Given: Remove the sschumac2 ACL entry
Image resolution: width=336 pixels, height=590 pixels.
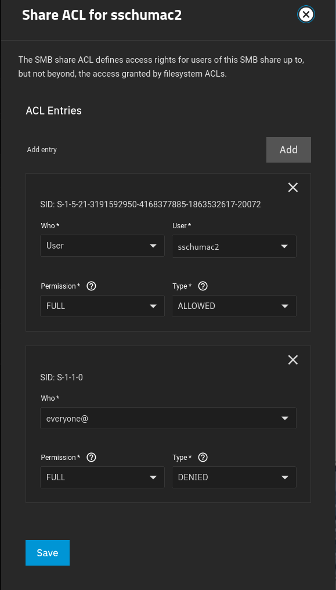Looking at the screenshot, I should [x=293, y=188].
